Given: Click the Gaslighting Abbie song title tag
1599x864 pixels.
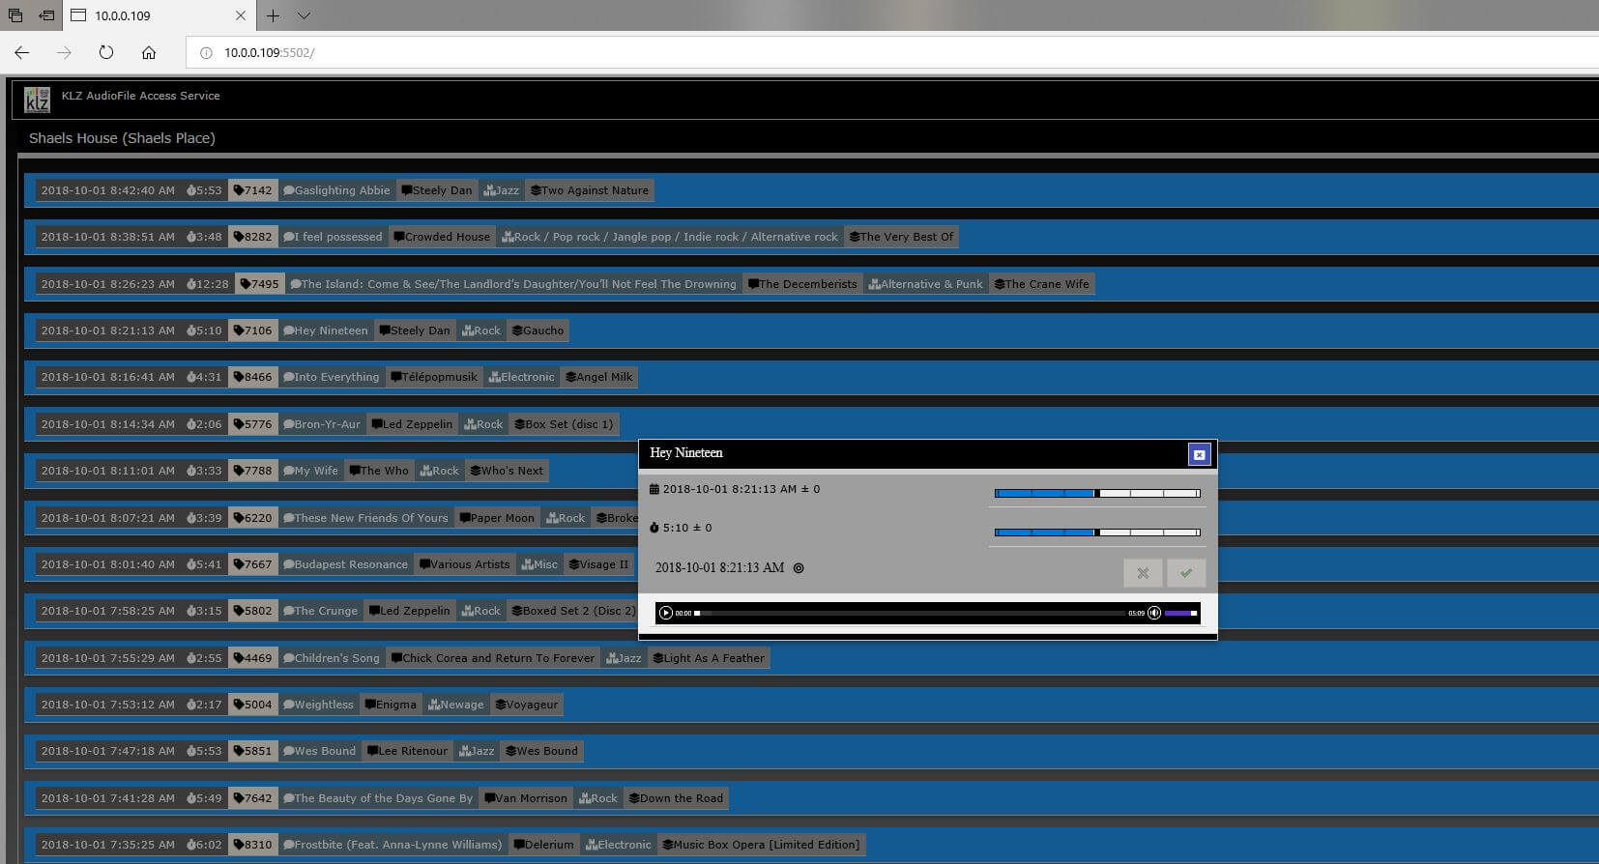Looking at the screenshot, I should 337,190.
